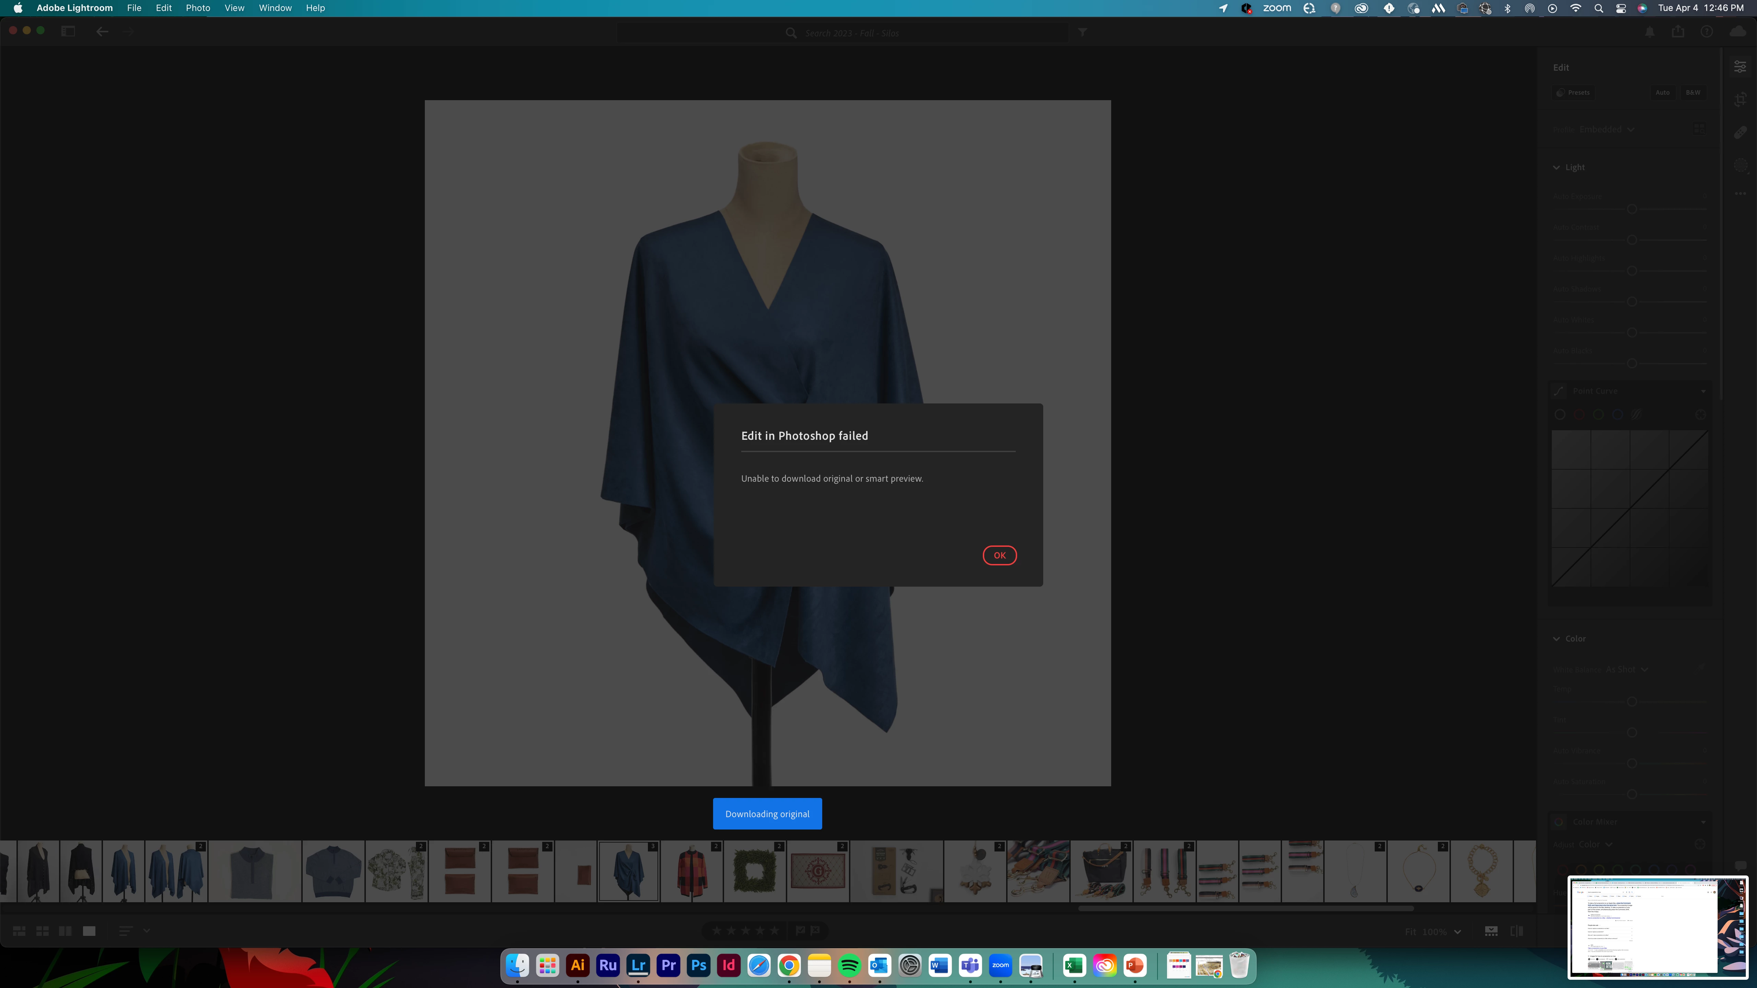The height and width of the screenshot is (988, 1757).
Task: Select the Healing Brush tool
Action: tap(1740, 132)
